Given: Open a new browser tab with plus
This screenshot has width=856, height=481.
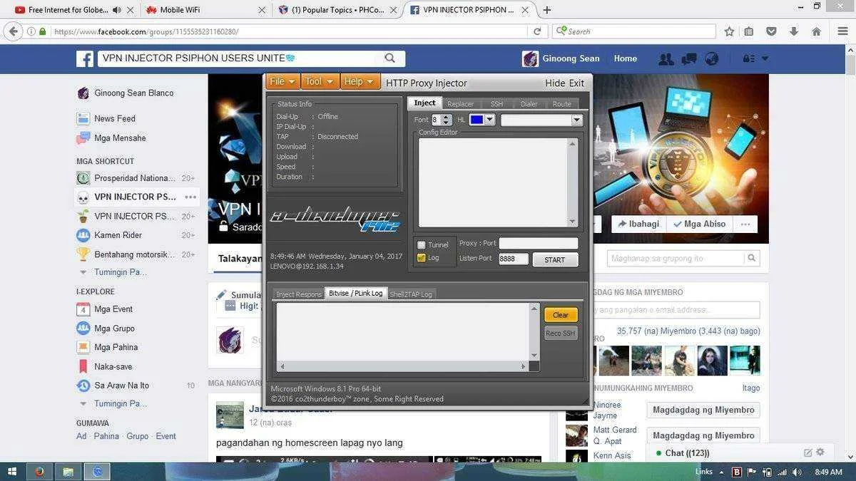Looking at the screenshot, I should click(x=547, y=10).
